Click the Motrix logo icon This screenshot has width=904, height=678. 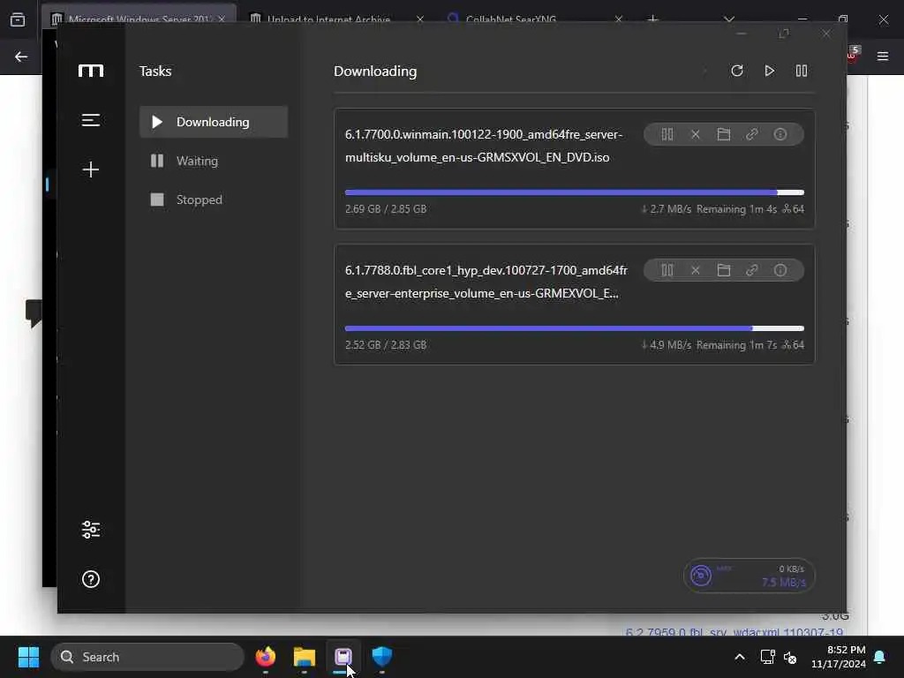(x=91, y=71)
